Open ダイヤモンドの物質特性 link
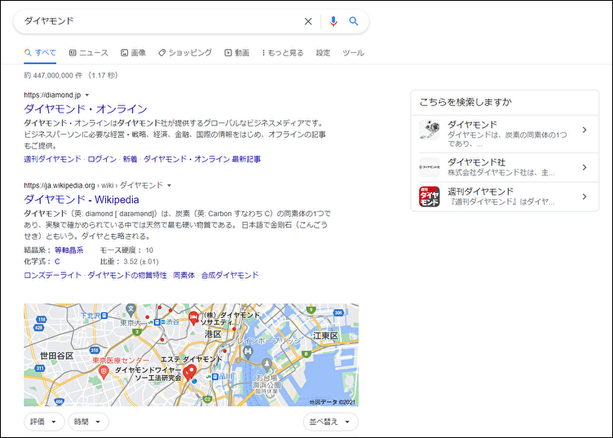The height and width of the screenshot is (438, 613). [127, 276]
